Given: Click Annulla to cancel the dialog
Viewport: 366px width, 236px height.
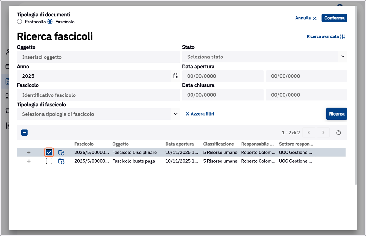Looking at the screenshot, I should pyautogui.click(x=306, y=18).
